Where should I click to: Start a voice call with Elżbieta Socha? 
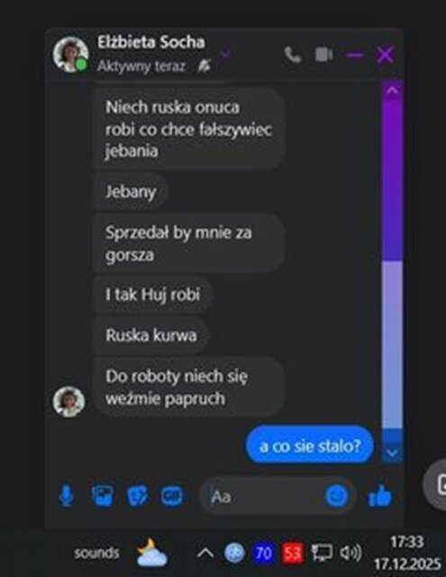(x=293, y=55)
